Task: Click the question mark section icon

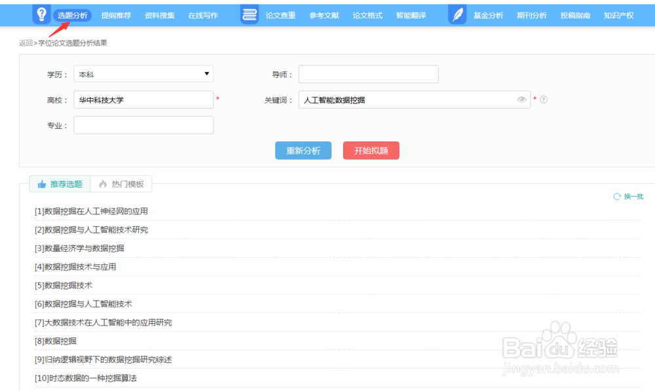Action: pos(41,14)
